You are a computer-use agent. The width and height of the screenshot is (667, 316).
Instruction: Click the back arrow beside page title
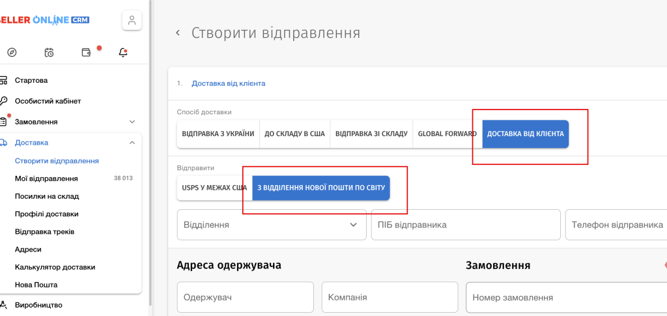[x=177, y=33]
